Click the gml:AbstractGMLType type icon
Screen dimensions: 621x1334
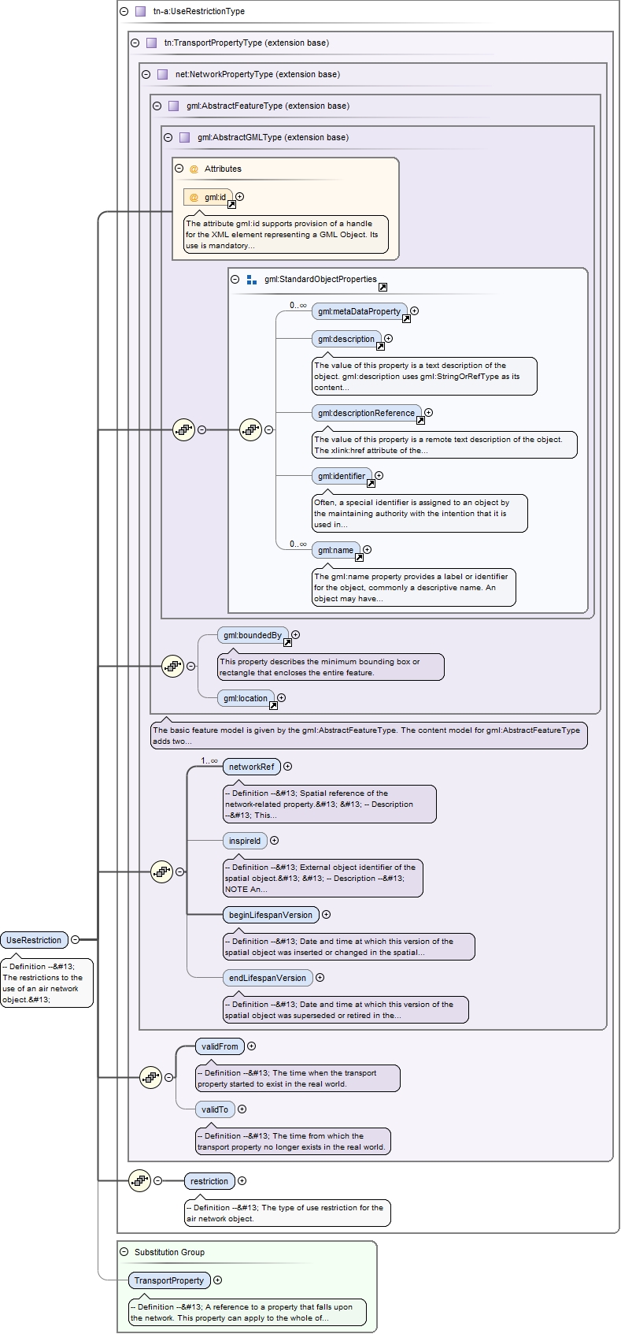(x=184, y=138)
